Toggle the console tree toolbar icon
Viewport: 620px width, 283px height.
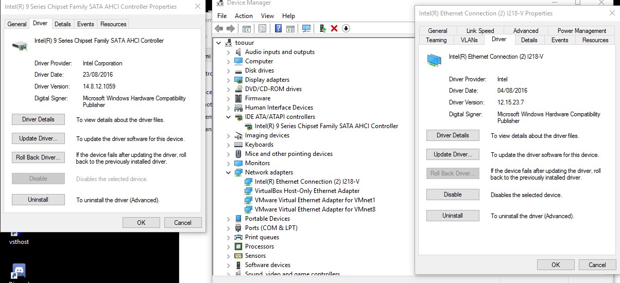pos(247,28)
